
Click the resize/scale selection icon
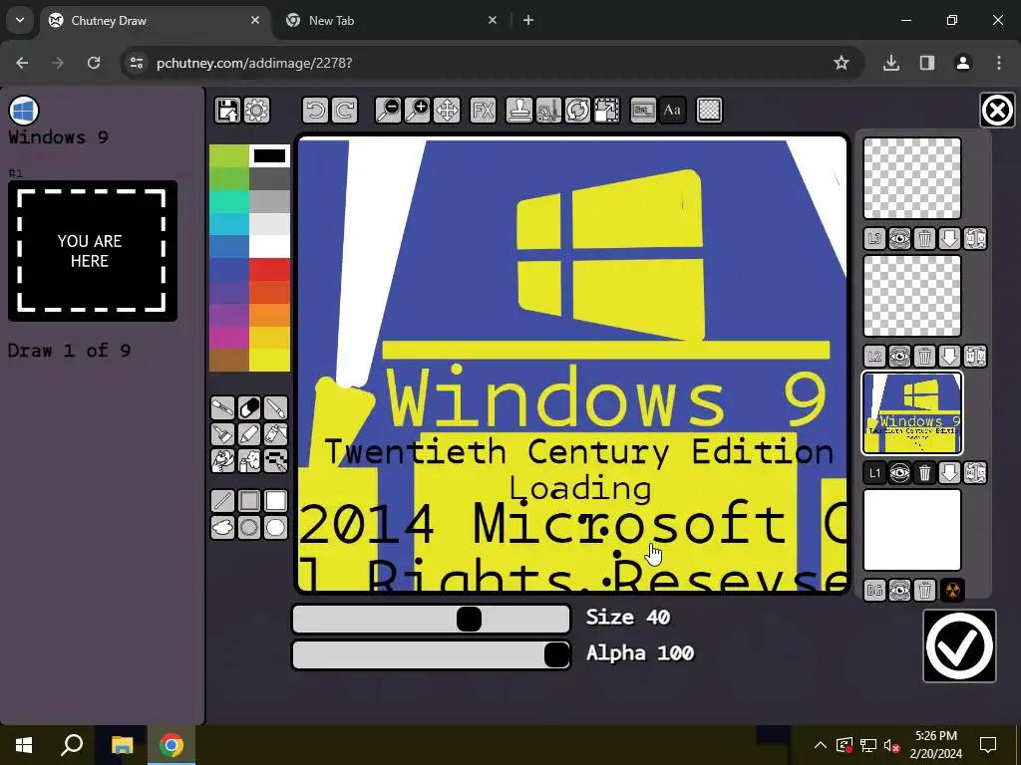607,111
